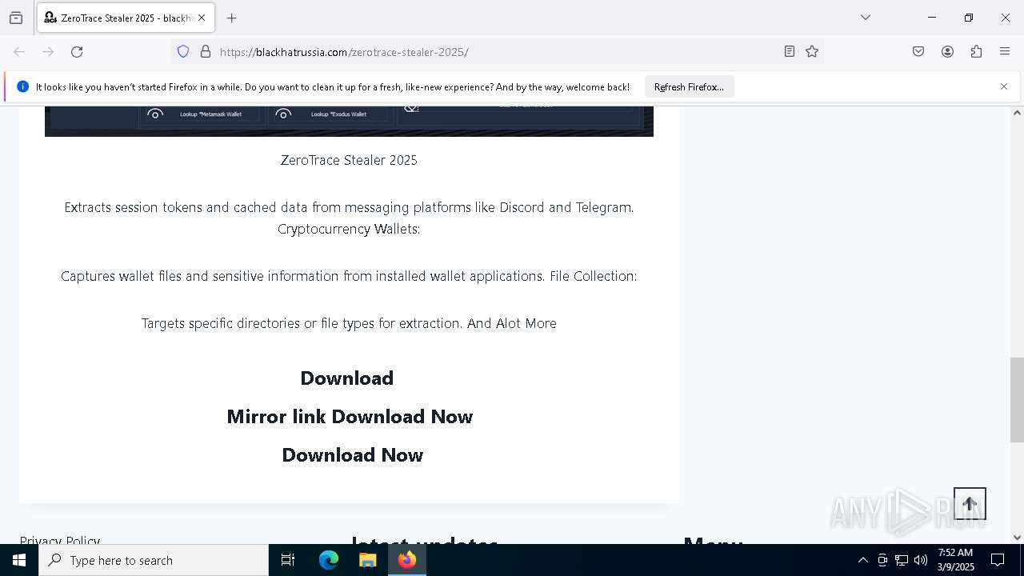Select the ZeroTrace Stealer 2025 tab
This screenshot has width=1024, height=576.
(126, 18)
